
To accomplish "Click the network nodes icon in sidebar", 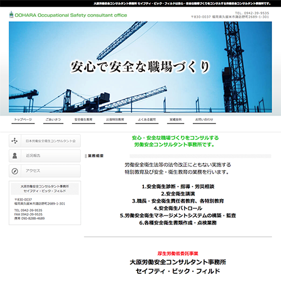I will 15,140.
